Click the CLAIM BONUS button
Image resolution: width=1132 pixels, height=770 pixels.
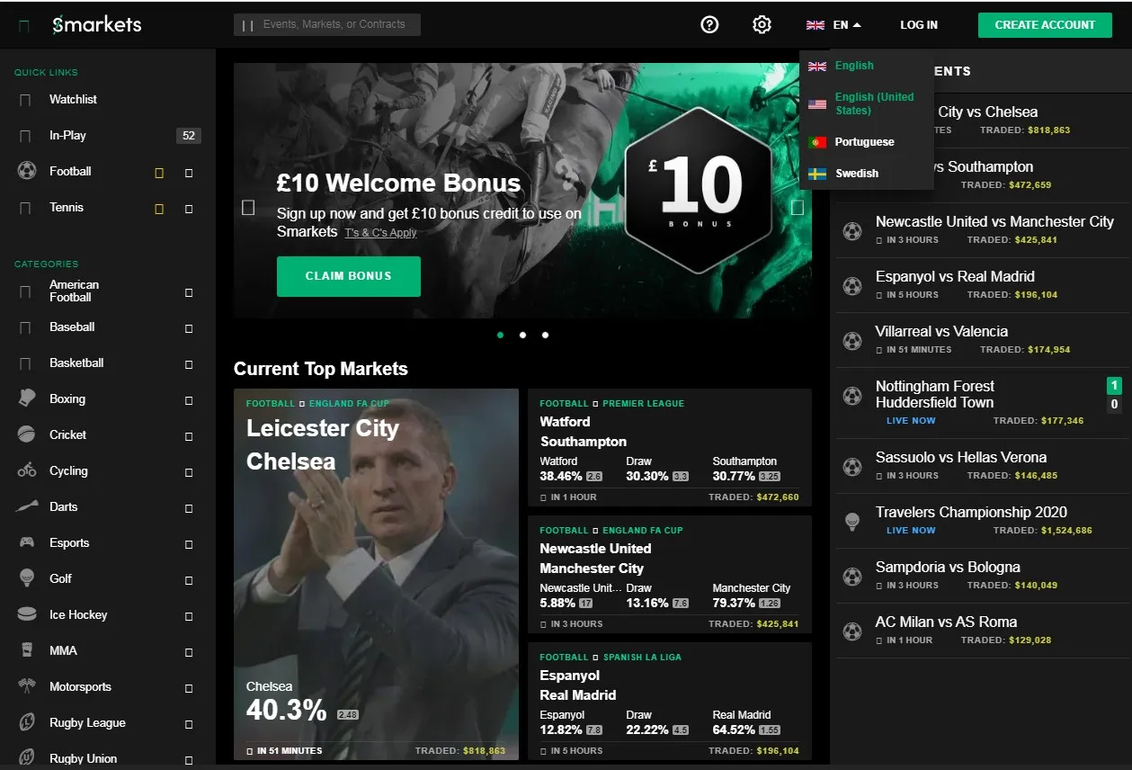point(349,276)
